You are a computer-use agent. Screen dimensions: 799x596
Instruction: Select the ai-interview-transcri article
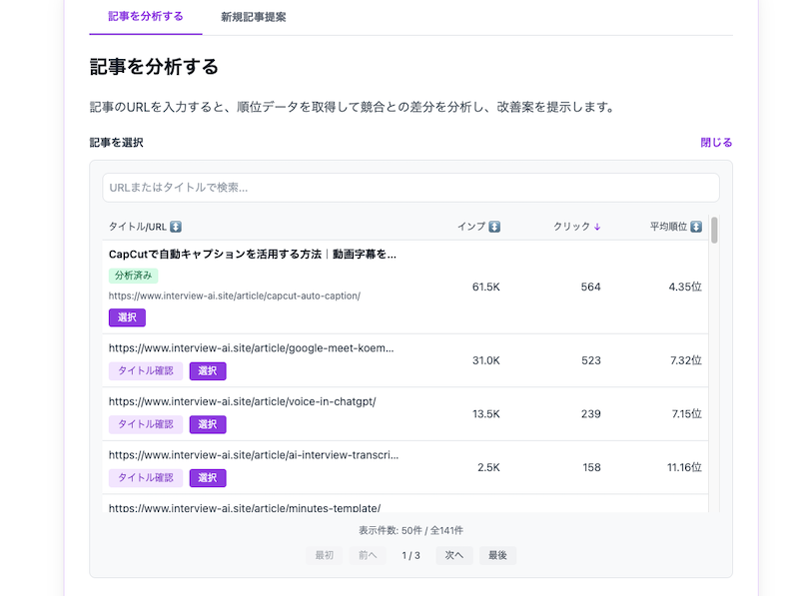pos(208,478)
